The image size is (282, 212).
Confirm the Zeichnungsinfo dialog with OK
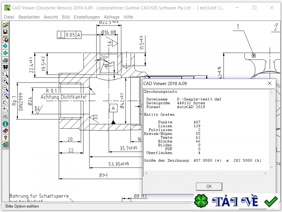(209, 186)
